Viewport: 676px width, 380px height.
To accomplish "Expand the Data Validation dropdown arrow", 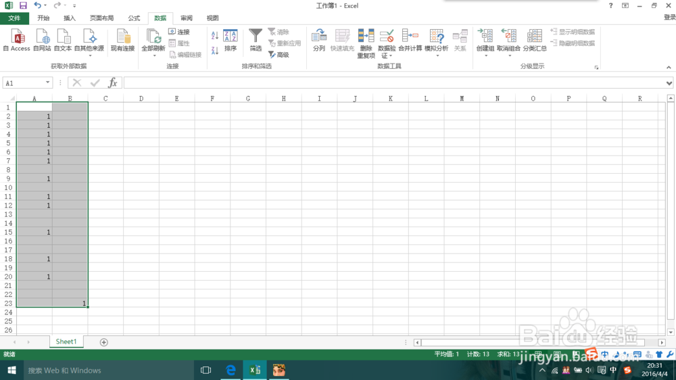I will (391, 56).
